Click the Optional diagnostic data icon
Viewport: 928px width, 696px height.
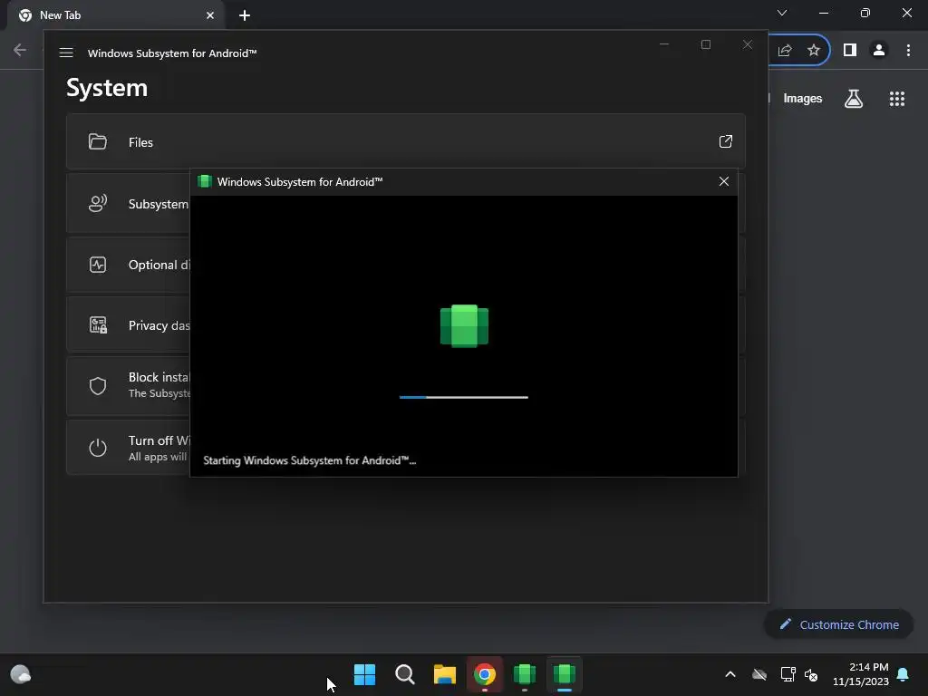click(x=98, y=265)
